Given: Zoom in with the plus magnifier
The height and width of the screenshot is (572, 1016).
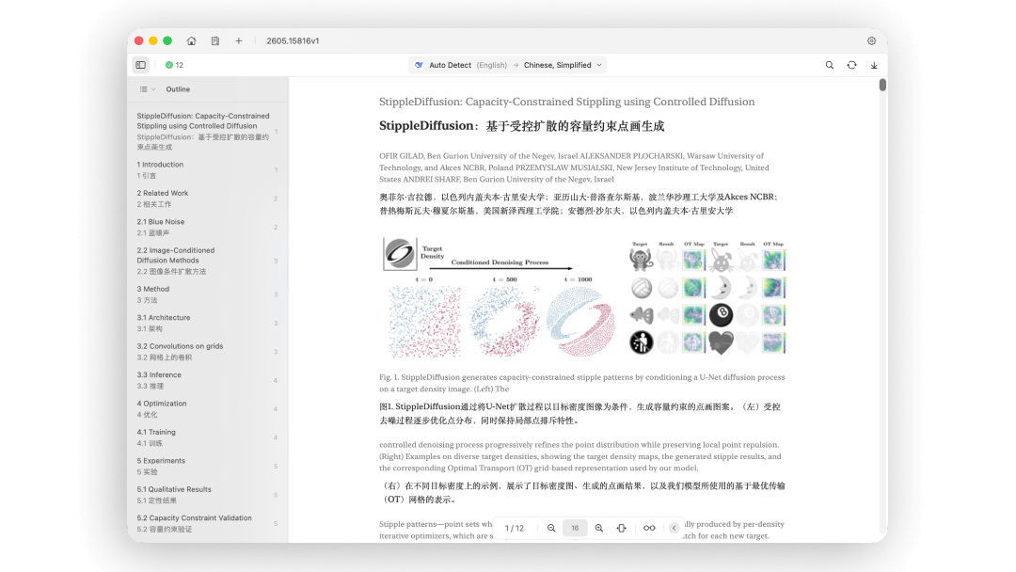Looking at the screenshot, I should pos(598,528).
